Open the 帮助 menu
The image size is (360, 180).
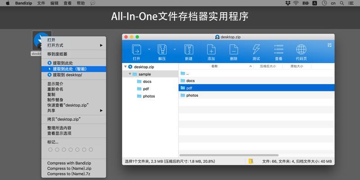(x=81, y=3)
